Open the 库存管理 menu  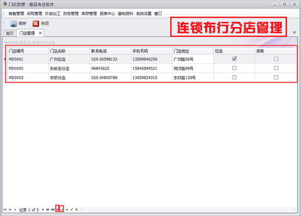(x=89, y=13)
